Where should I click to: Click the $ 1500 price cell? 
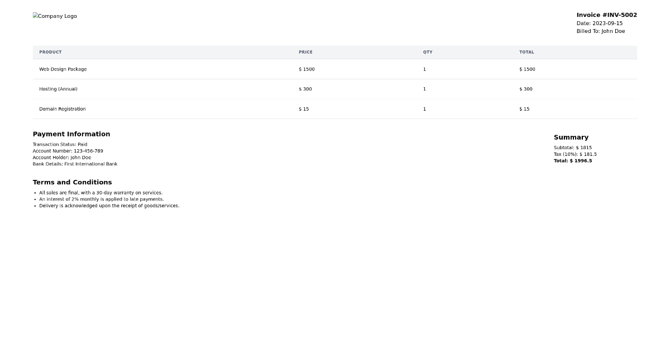pos(306,69)
